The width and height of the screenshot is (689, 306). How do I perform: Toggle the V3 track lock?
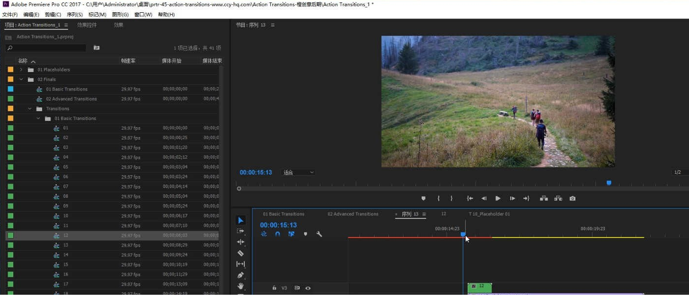pos(274,288)
